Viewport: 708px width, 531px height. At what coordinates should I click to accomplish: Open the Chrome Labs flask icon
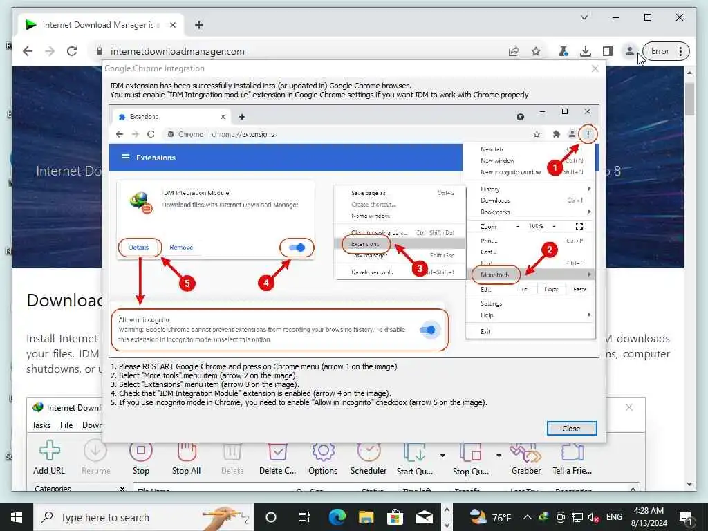563,51
